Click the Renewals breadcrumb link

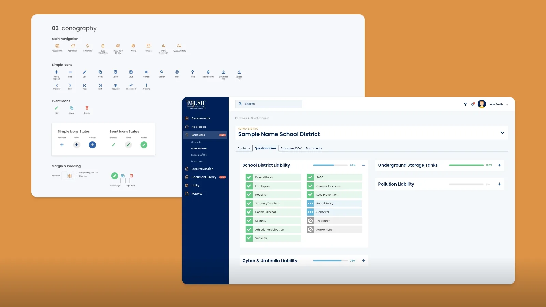pos(241,118)
